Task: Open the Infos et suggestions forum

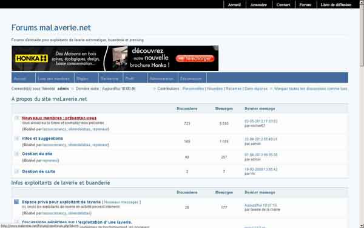Action: tap(42, 139)
